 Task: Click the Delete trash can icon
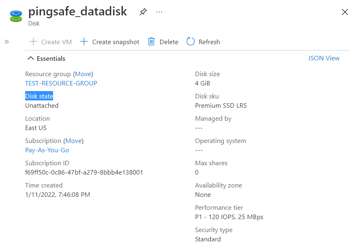[151, 42]
